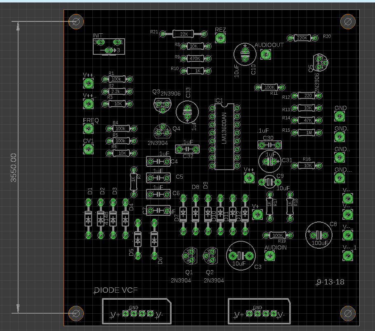Click the FREQ input pad
This screenshot has height=331, width=375.
88,129
